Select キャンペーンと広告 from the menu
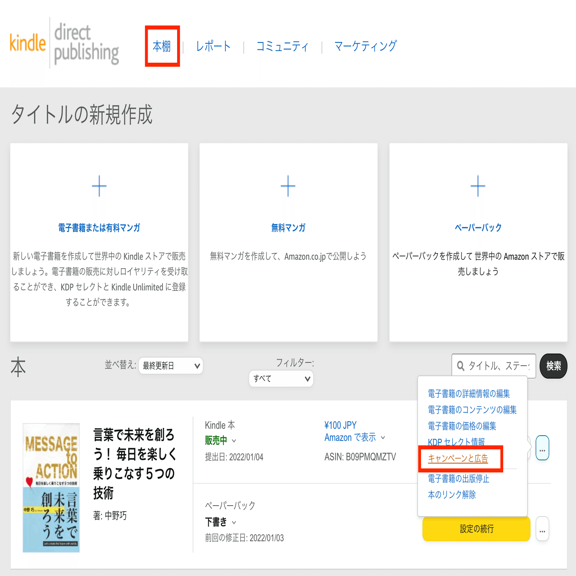The image size is (576, 576). click(458, 459)
